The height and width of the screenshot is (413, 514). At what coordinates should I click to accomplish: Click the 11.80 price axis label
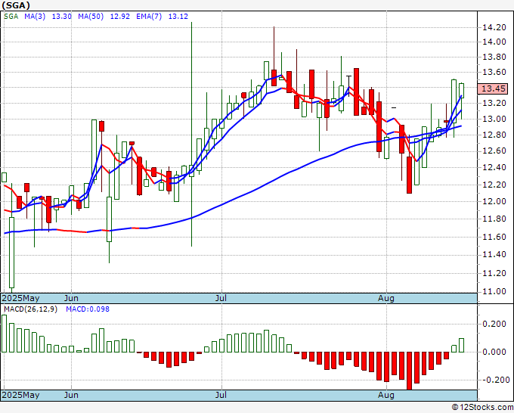click(494, 219)
